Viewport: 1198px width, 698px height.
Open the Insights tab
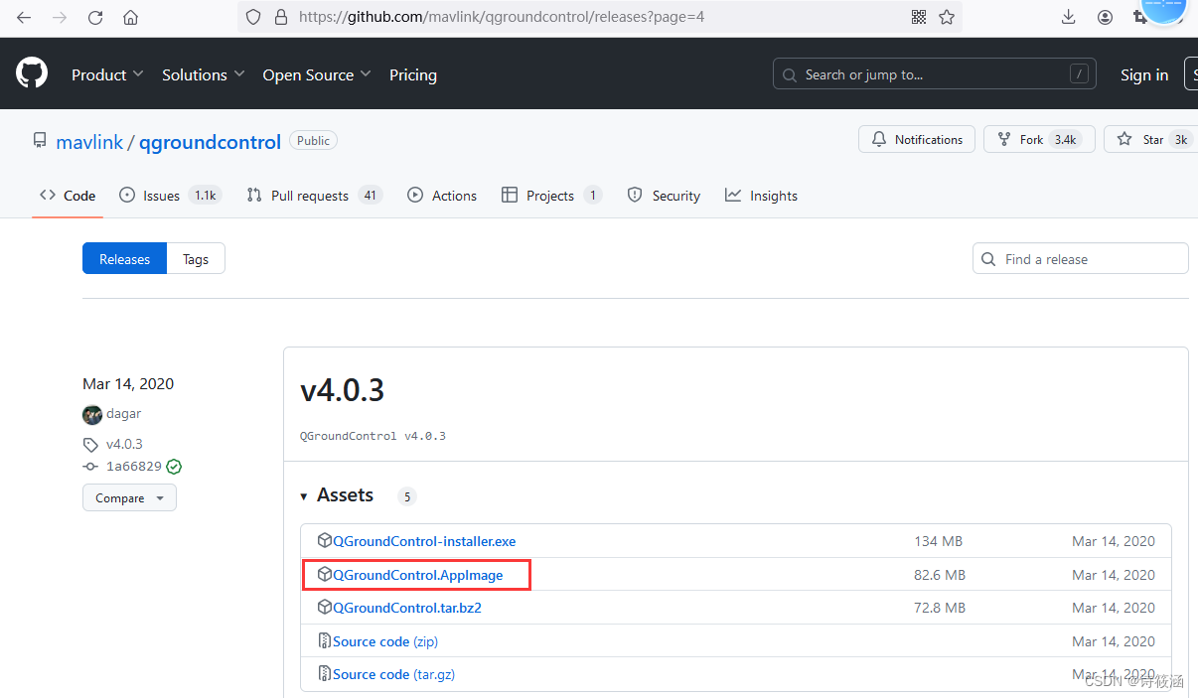pos(762,196)
